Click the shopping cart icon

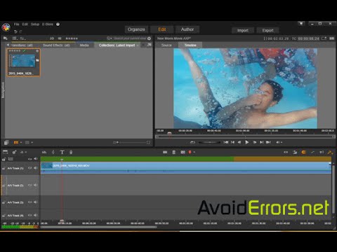301,24
